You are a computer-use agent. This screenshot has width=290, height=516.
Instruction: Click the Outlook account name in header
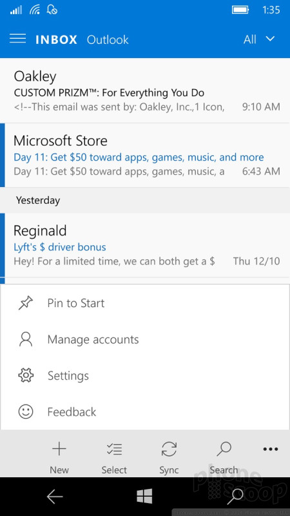point(108,40)
